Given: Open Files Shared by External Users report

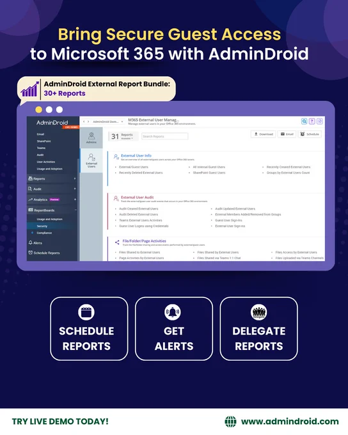Looking at the screenshot, I should click(x=218, y=253).
